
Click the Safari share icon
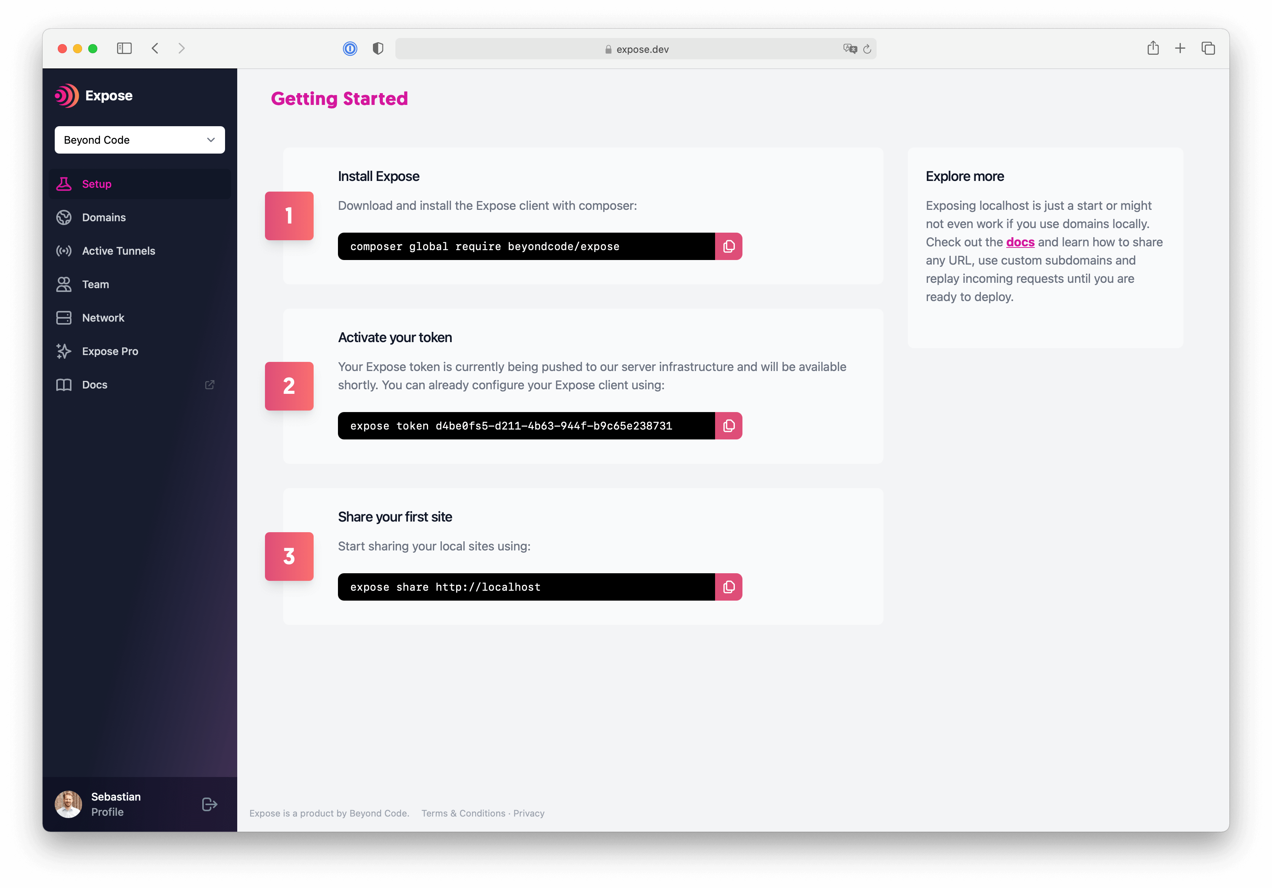click(x=1152, y=48)
